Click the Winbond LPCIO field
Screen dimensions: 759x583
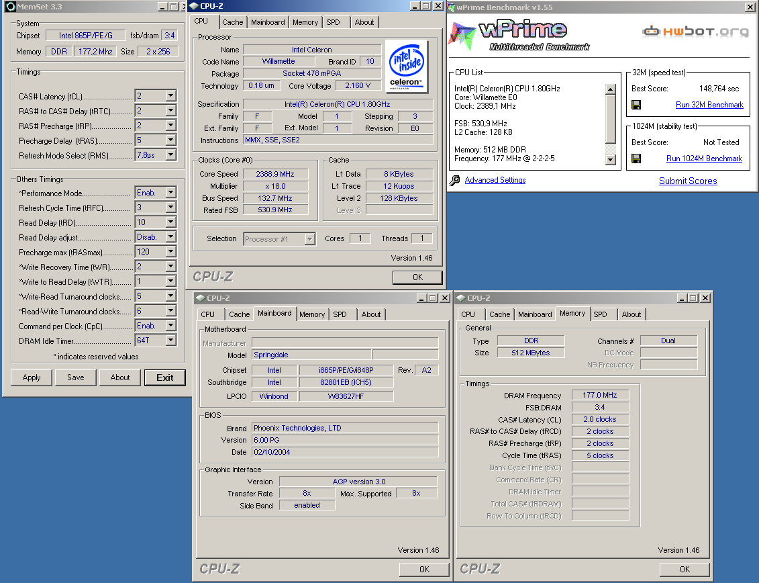point(274,396)
